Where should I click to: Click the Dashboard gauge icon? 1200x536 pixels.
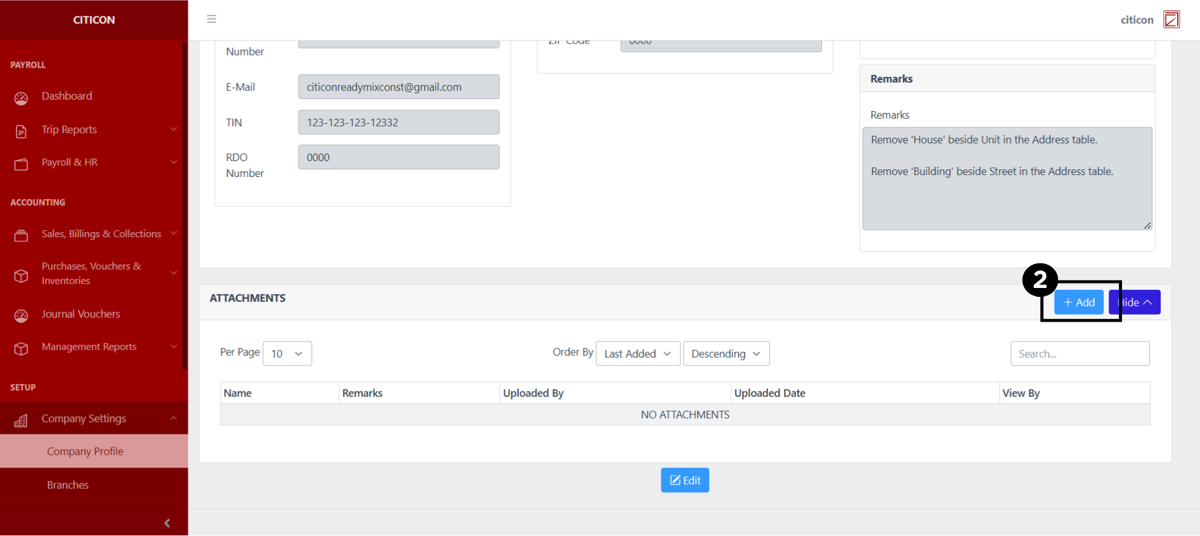tap(21, 98)
